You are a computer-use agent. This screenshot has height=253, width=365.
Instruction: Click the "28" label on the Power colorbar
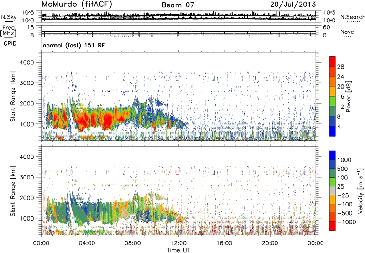340,67
